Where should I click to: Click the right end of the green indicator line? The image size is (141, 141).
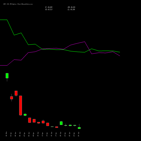coord(120,52)
